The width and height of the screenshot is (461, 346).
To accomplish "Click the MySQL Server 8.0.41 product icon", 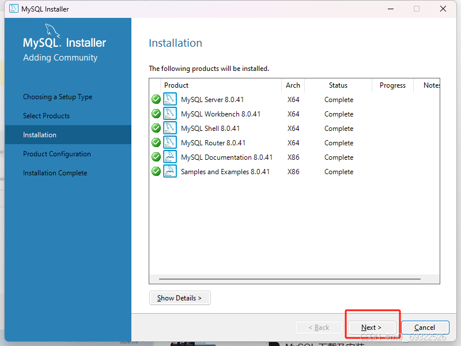I will tap(170, 99).
